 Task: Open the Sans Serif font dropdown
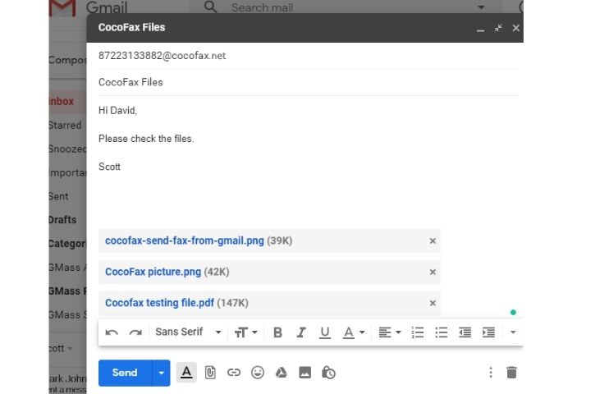point(188,332)
